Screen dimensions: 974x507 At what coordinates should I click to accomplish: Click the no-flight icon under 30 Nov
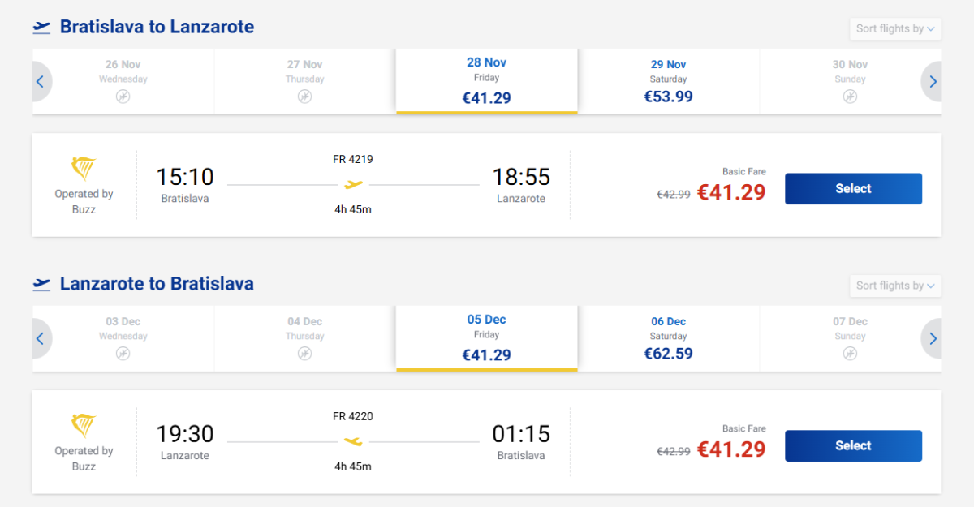point(850,97)
